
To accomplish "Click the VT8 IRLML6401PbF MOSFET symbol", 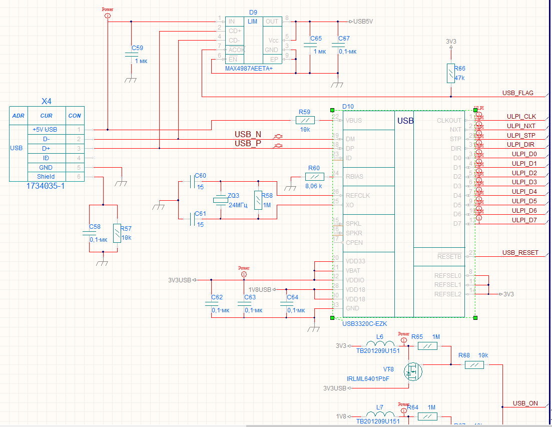I will click(x=413, y=371).
